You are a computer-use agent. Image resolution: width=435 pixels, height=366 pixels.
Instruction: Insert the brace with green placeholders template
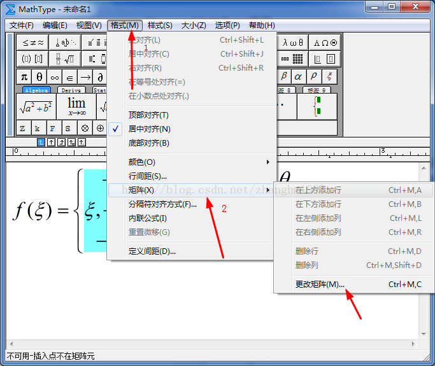317,106
